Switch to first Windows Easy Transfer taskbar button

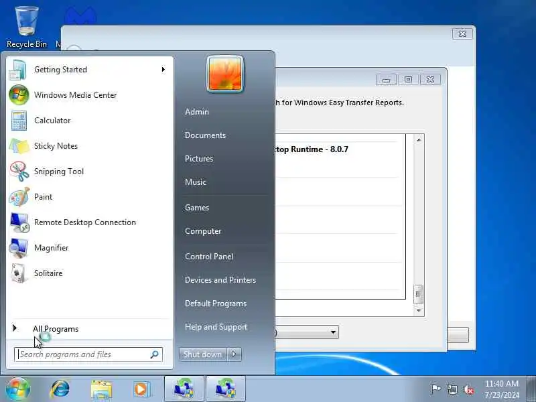pyautogui.click(x=184, y=389)
